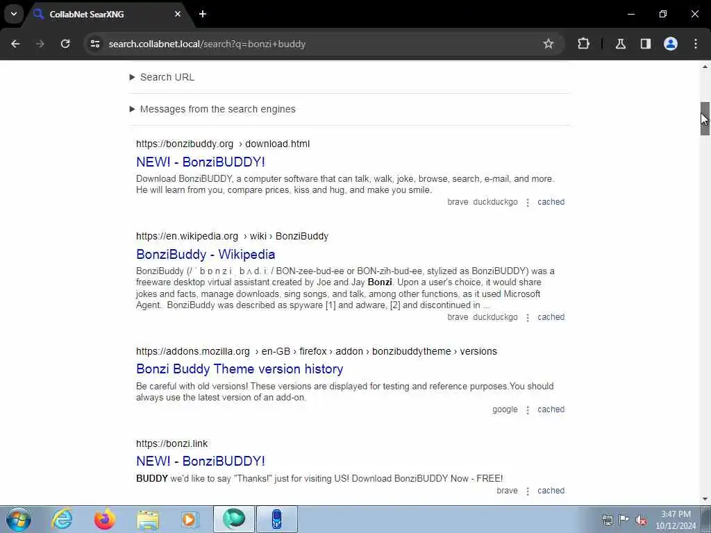The width and height of the screenshot is (711, 533).
Task: Open bonzibuddy.org download.html URL line
Action: point(223,144)
